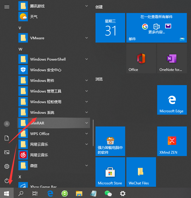Open the Office tile

tap(141, 59)
